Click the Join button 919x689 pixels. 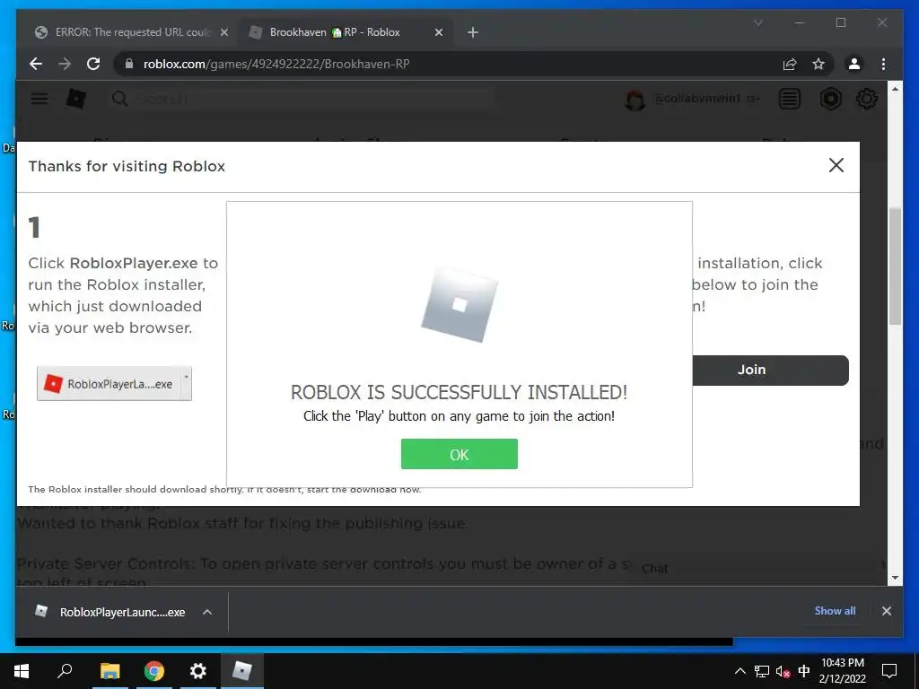770,370
